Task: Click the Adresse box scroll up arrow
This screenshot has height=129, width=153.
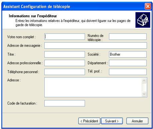Action: pyautogui.click(x=144, y=81)
